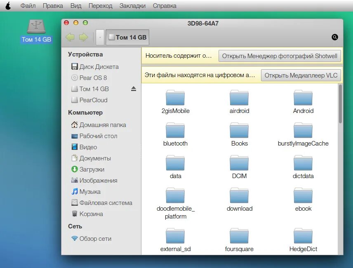Select the Books folder icon

click(239, 130)
